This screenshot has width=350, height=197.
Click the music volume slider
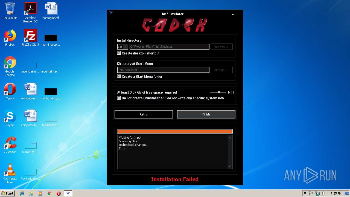pos(218,92)
